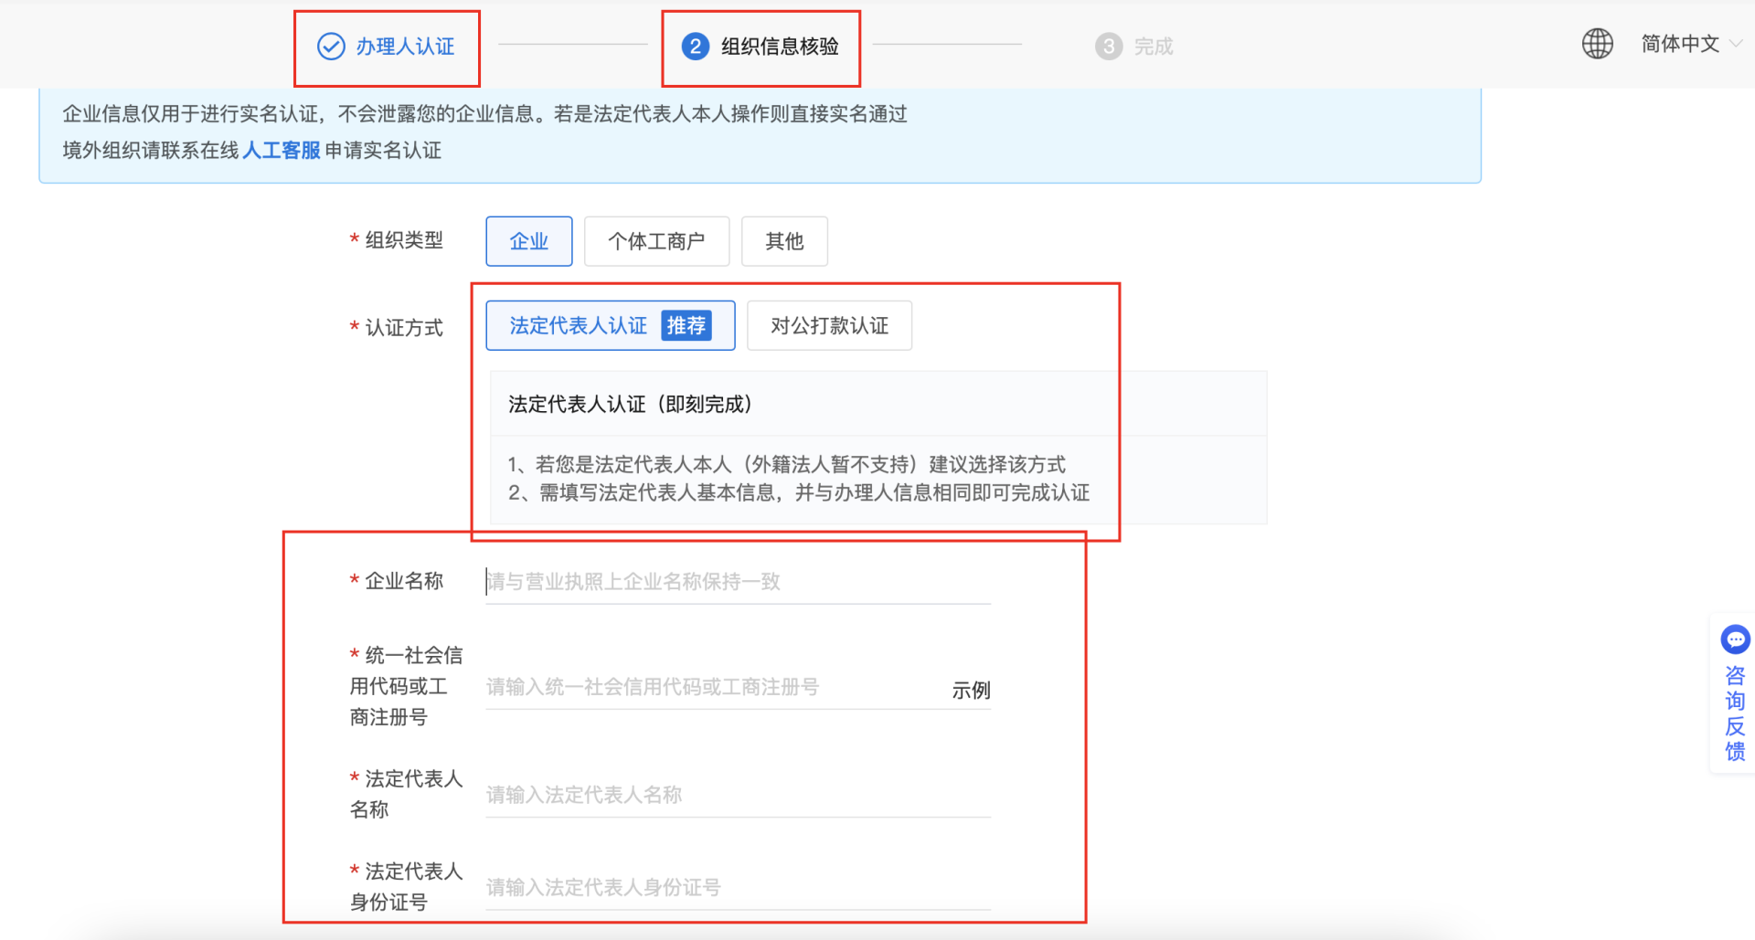Click the step 2 number circle
Image resolution: width=1755 pixels, height=940 pixels.
[x=695, y=46]
